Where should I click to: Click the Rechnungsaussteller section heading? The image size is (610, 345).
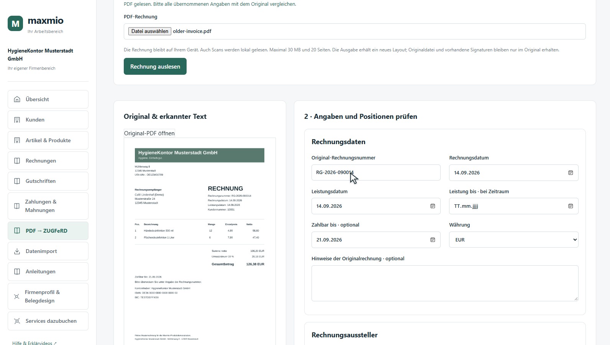point(344,335)
